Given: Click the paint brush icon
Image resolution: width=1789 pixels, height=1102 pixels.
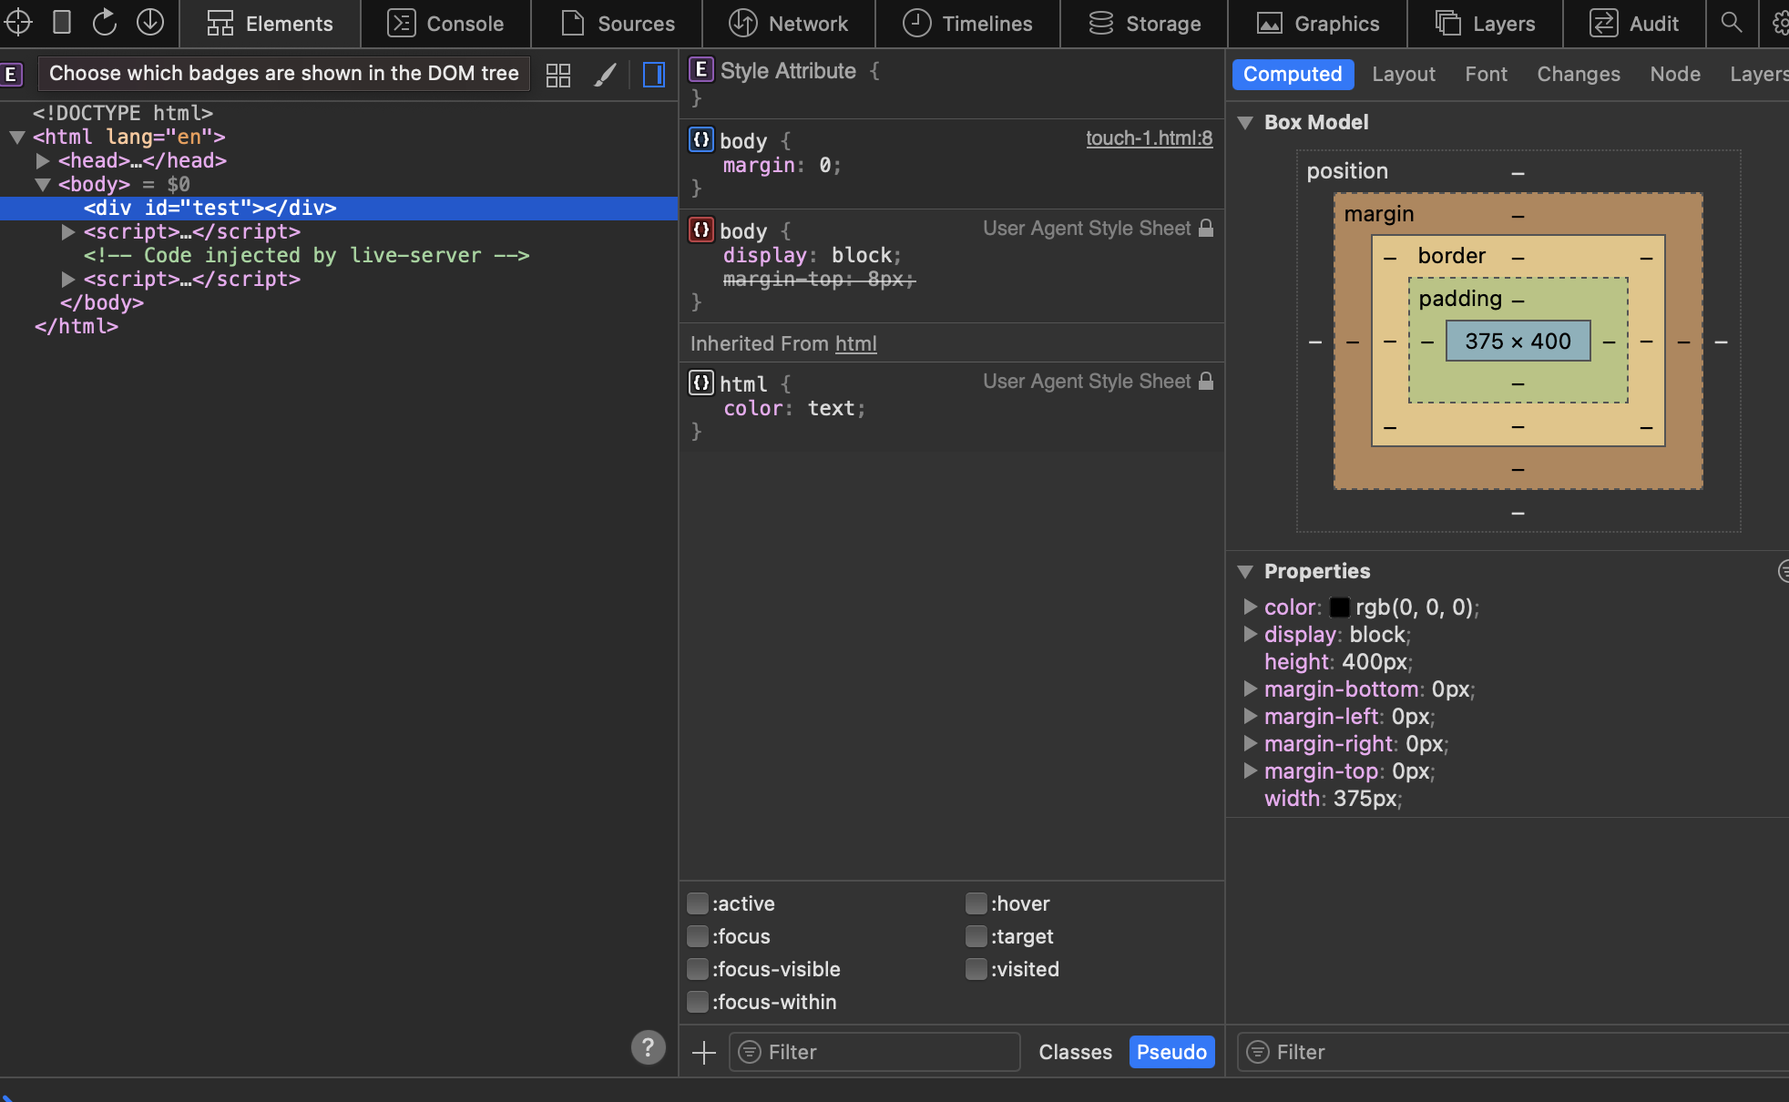Looking at the screenshot, I should pyautogui.click(x=605, y=75).
